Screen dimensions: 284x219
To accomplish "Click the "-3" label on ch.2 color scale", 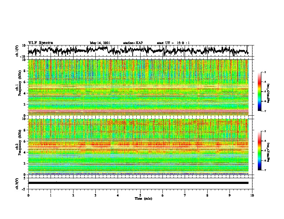I will (264, 131).
